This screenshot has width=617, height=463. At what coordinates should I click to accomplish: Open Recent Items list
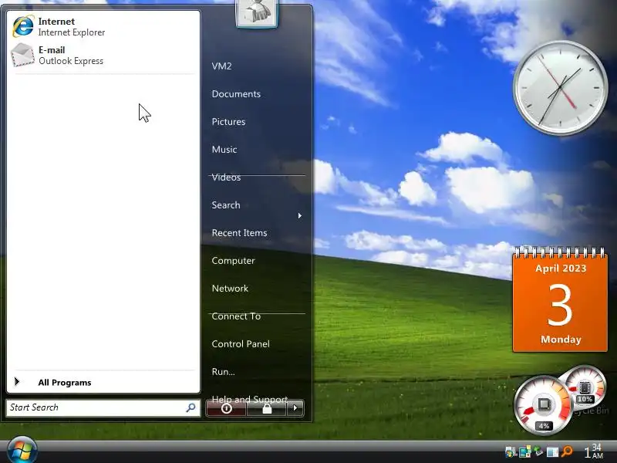pyautogui.click(x=239, y=233)
